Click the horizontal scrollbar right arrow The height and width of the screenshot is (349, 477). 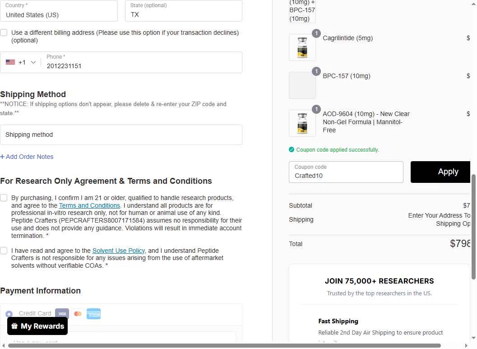(466, 346)
